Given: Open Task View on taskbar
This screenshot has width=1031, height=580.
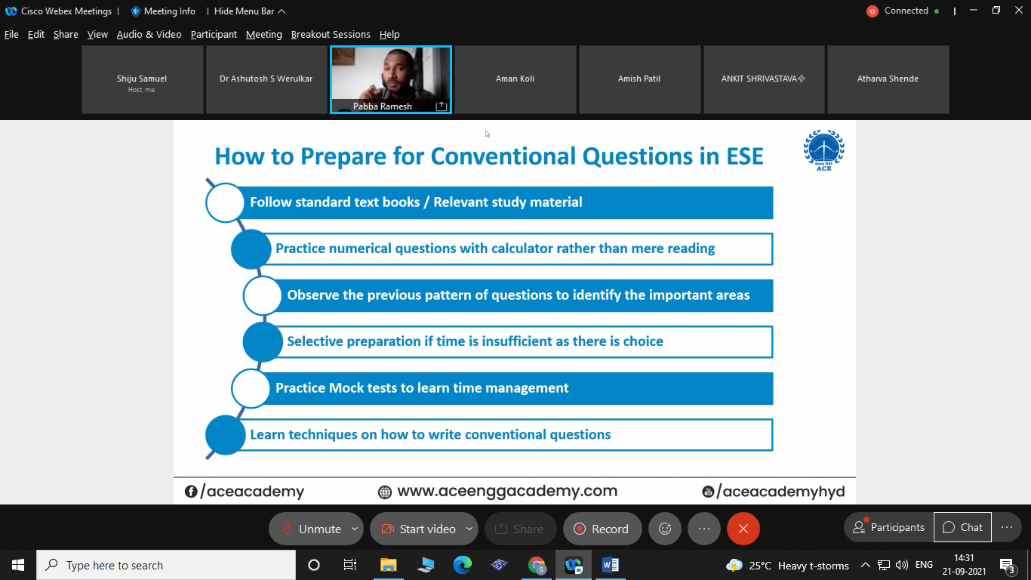Looking at the screenshot, I should tap(350, 565).
